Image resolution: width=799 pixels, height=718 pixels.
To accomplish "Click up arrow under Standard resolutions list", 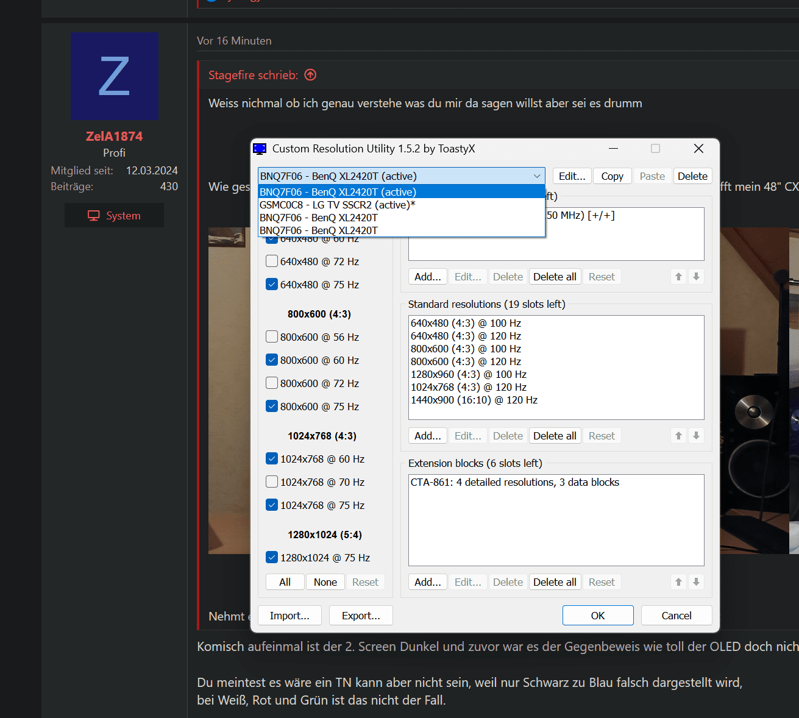I will click(678, 436).
